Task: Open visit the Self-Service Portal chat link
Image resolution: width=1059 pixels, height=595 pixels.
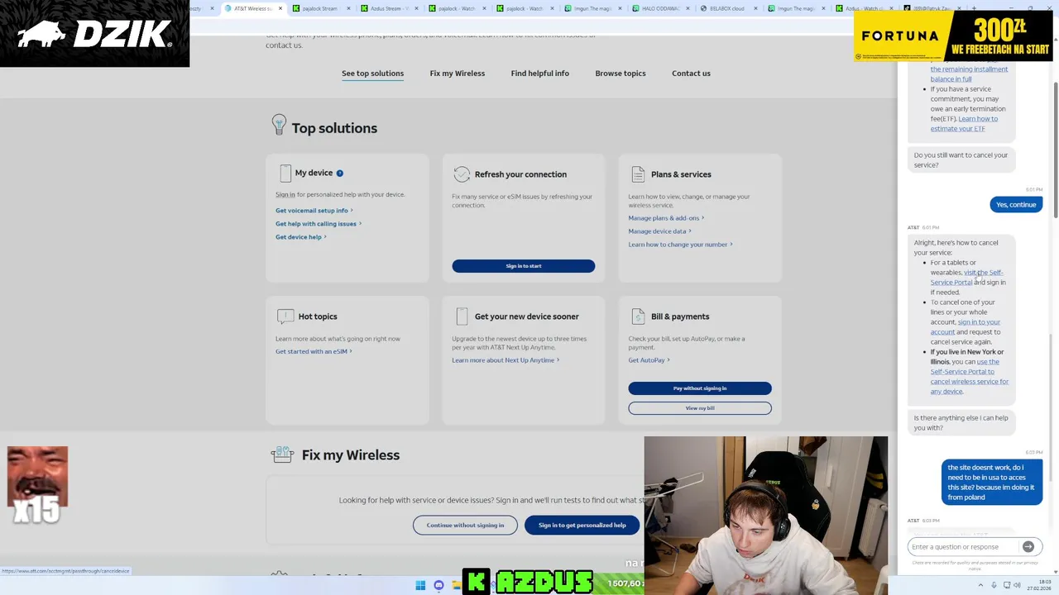Action: pos(966,278)
